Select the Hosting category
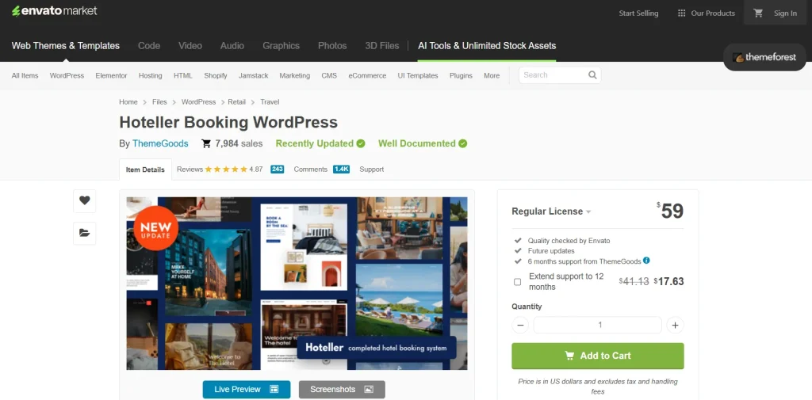This screenshot has width=812, height=400. click(150, 75)
